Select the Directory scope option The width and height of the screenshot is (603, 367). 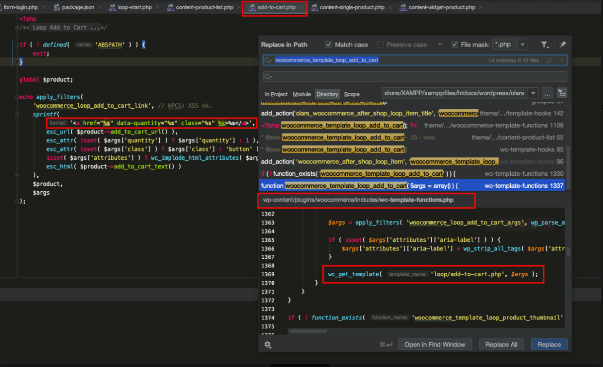click(x=327, y=94)
